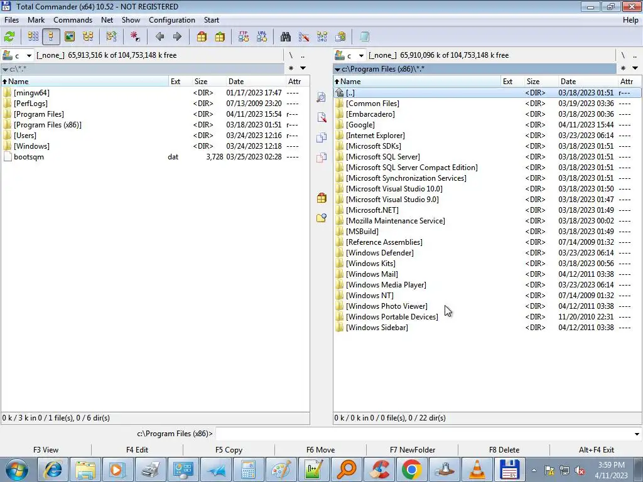Image resolution: width=643 pixels, height=482 pixels.
Task: Open the Windows Start button
Action: [16, 469]
